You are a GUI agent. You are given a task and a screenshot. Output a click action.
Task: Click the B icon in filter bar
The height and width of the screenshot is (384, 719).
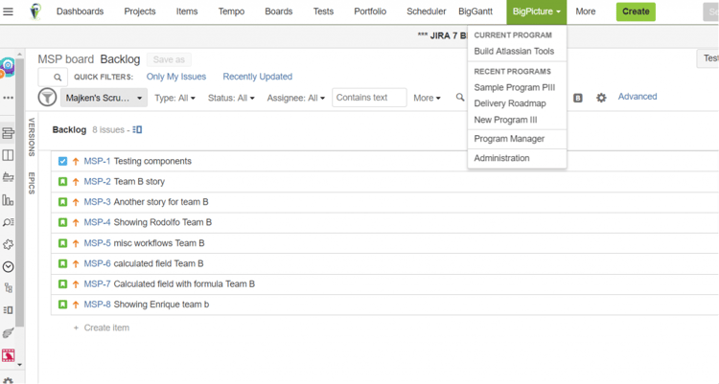(x=578, y=98)
